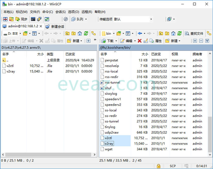Go to remote root directory icon
This screenshot has height=169, width=213.
[x=167, y=33]
